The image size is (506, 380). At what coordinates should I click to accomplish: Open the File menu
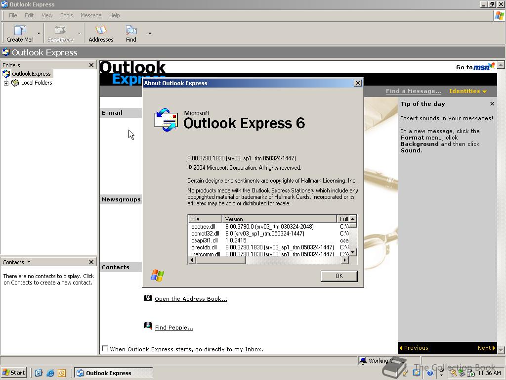[13, 15]
